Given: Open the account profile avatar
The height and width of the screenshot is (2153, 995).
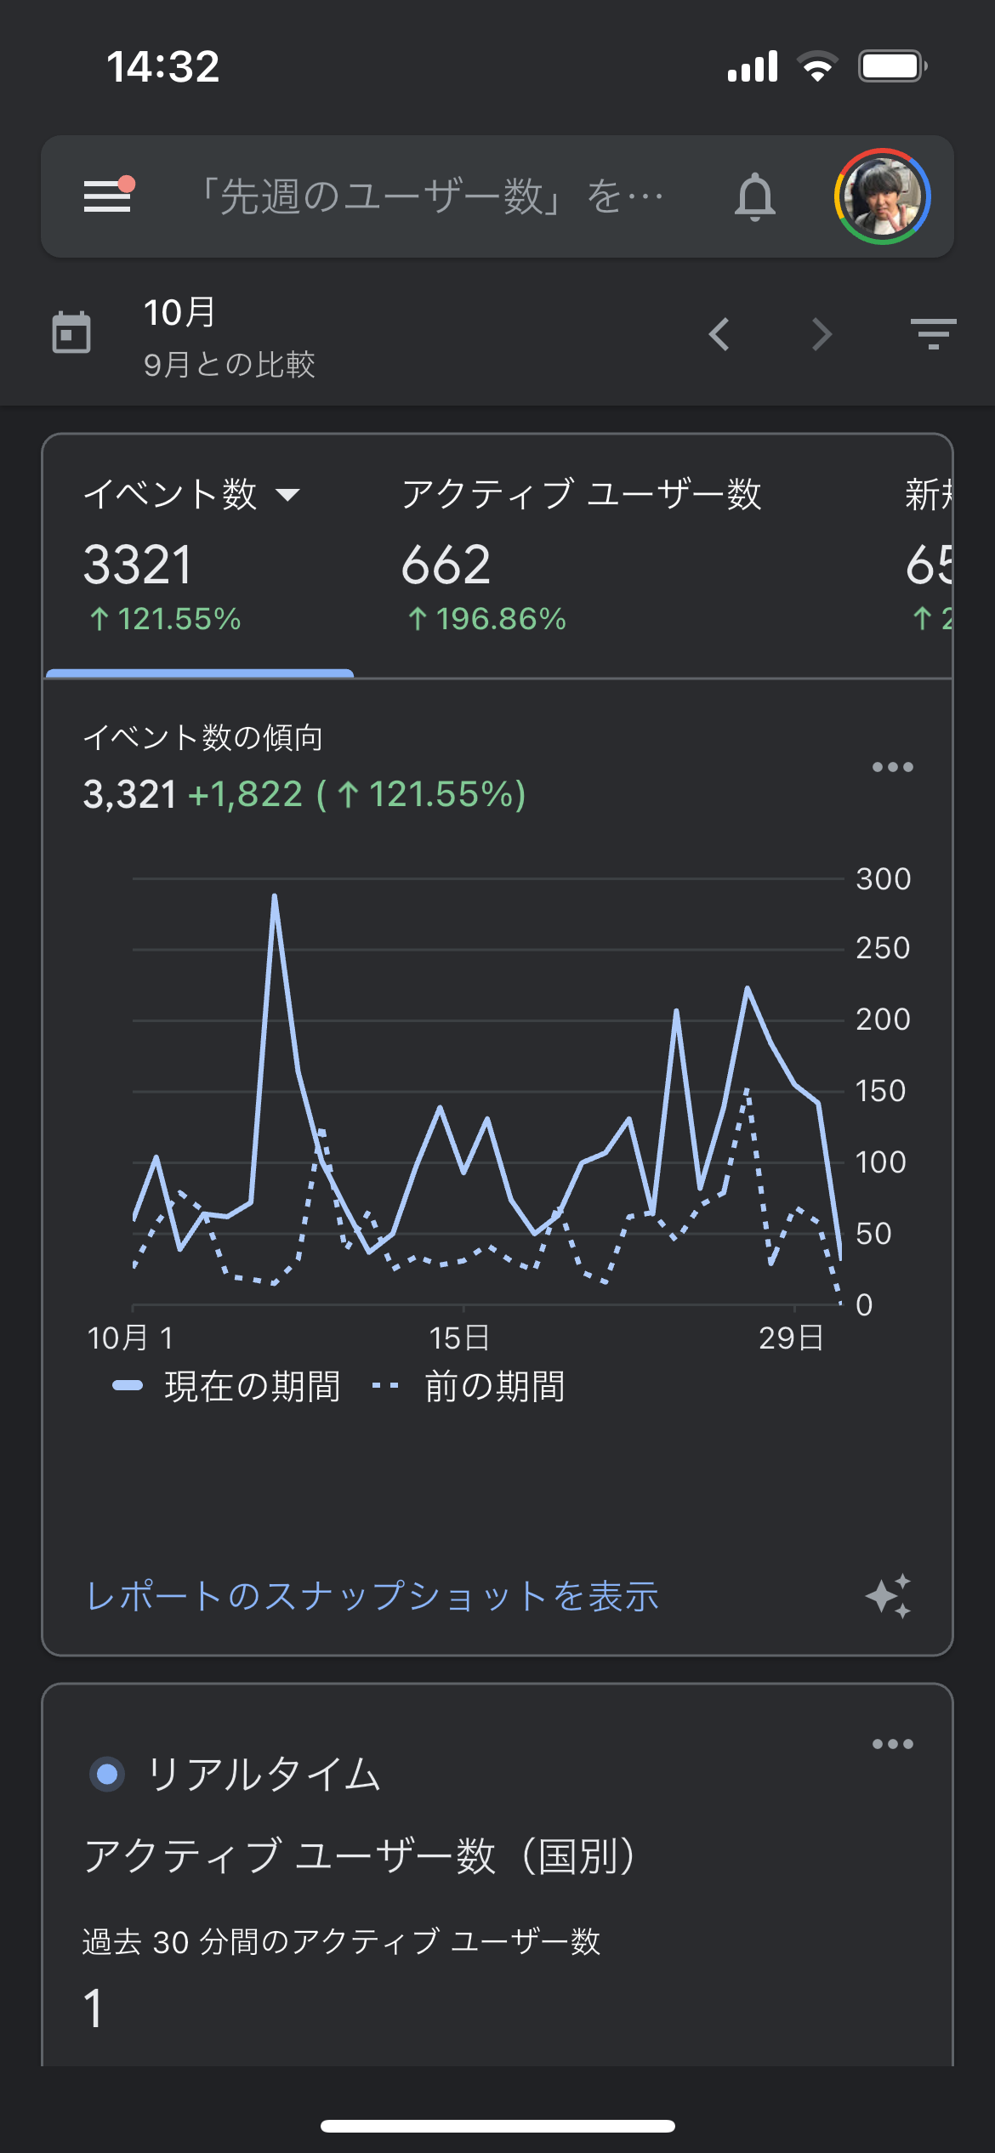Looking at the screenshot, I should pos(882,196).
